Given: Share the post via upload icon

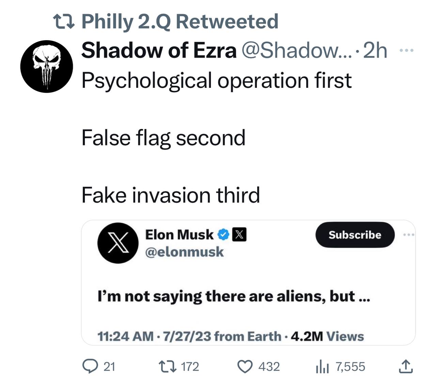Looking at the screenshot, I should pos(405,367).
